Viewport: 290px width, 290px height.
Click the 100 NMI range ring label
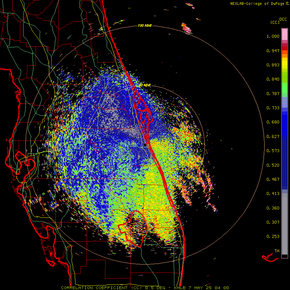[x=145, y=25]
